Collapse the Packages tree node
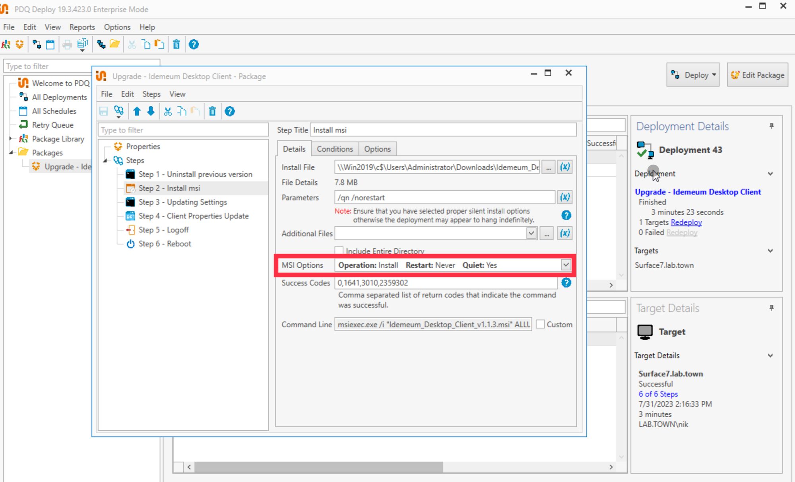The width and height of the screenshot is (795, 482). tap(11, 153)
